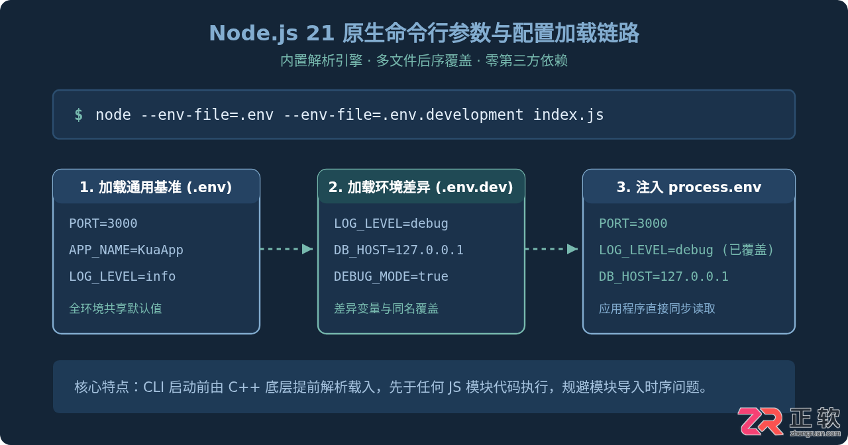
Task: Click the caption "应用程序直接同步读取"
Action: pos(657,309)
